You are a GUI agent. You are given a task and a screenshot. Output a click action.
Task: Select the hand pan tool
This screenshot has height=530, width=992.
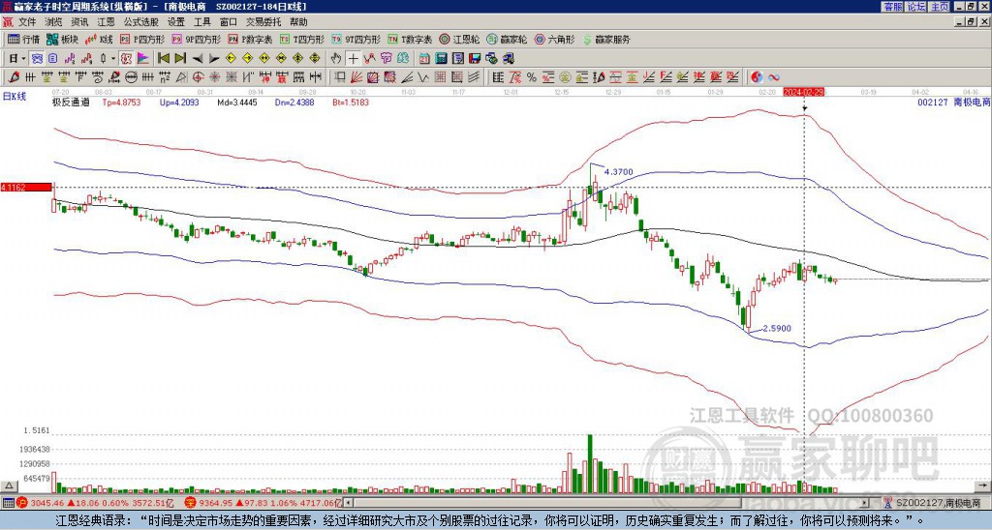click(336, 58)
